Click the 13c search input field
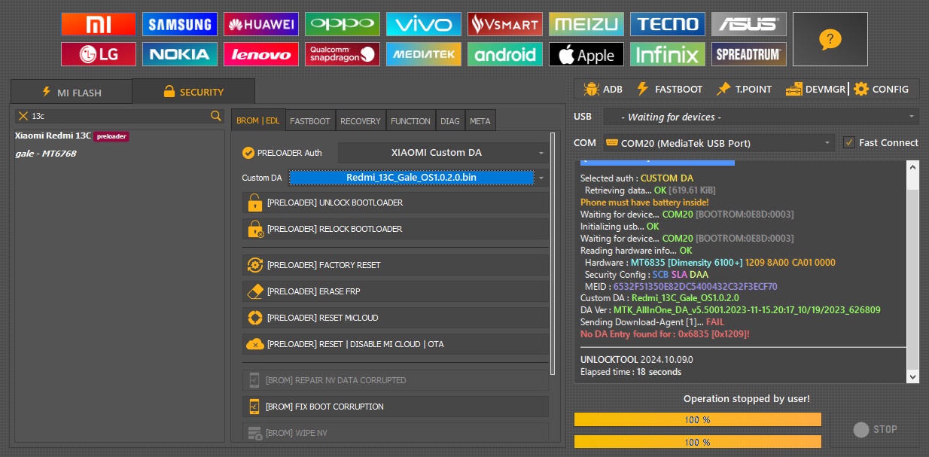 pos(119,116)
